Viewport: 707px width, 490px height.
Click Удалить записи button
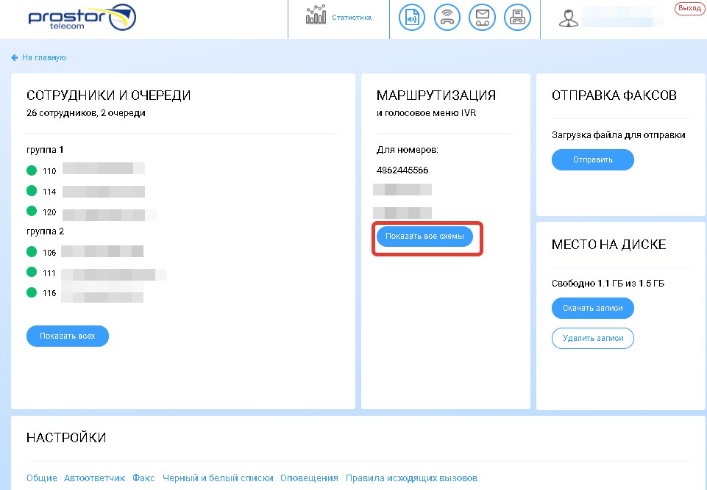pos(593,338)
